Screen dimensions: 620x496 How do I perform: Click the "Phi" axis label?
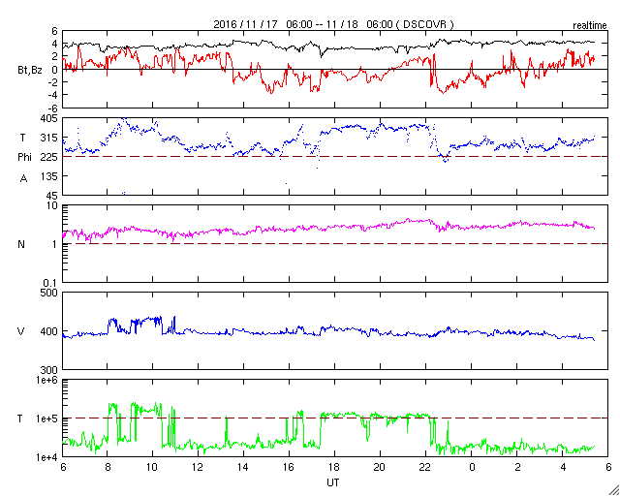click(24, 158)
